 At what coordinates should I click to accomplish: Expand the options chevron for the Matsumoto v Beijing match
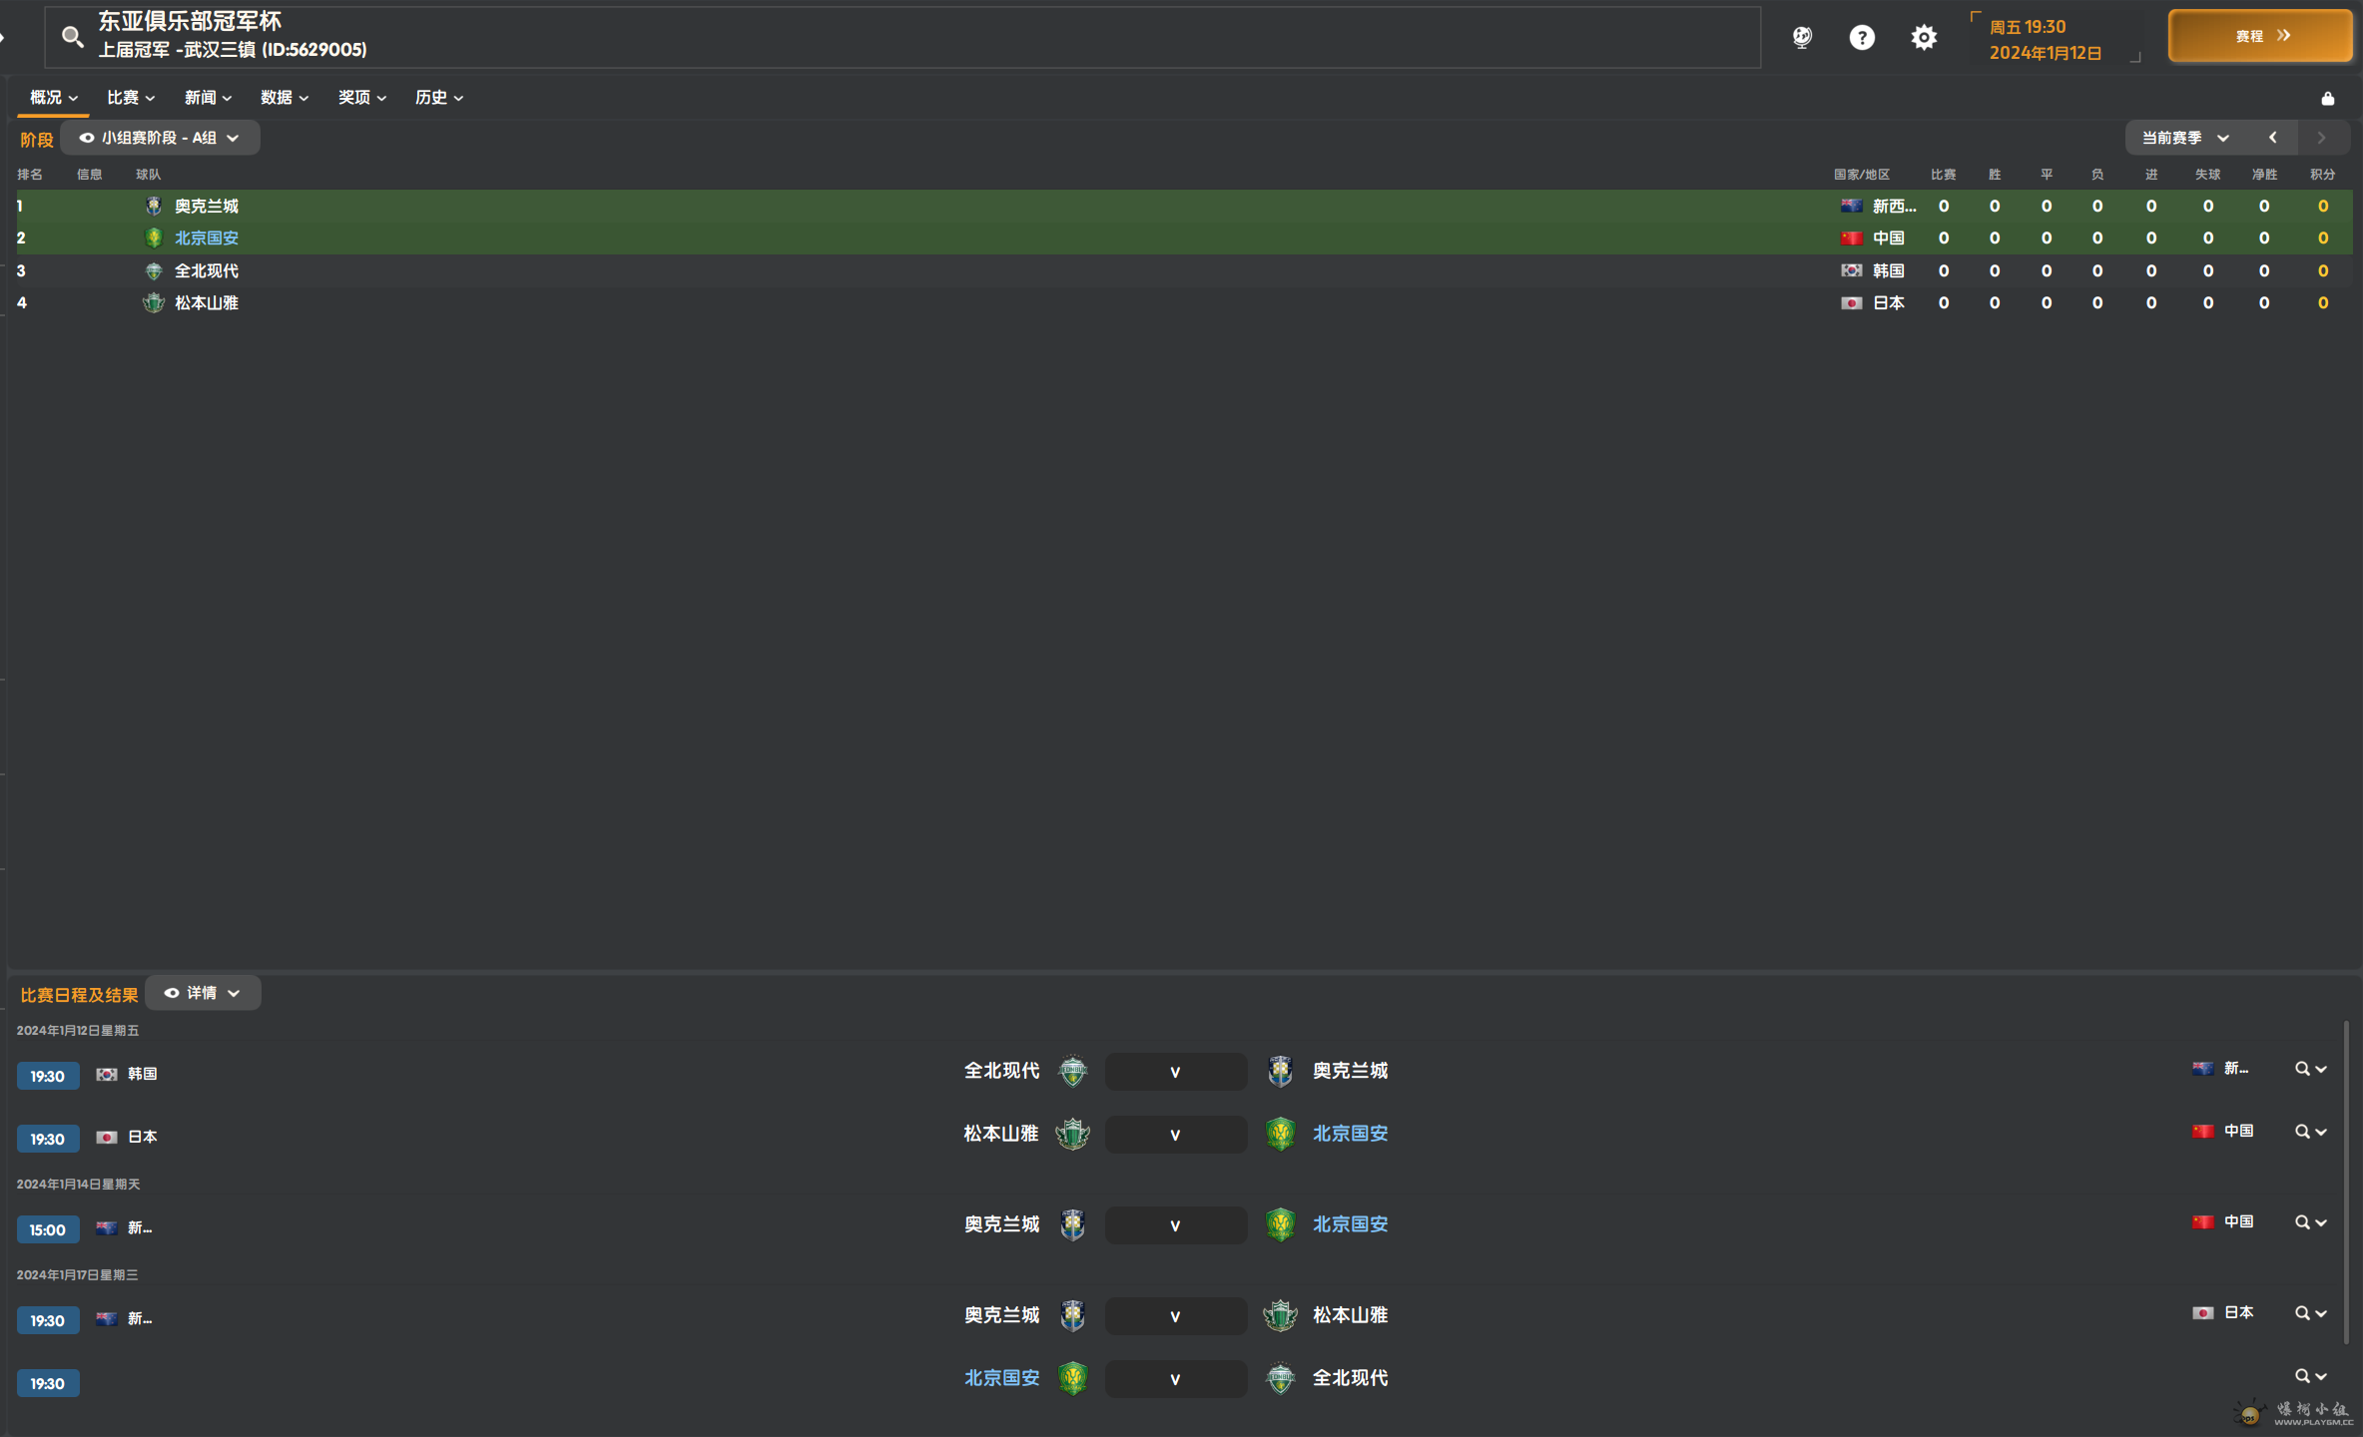pos(2322,1132)
